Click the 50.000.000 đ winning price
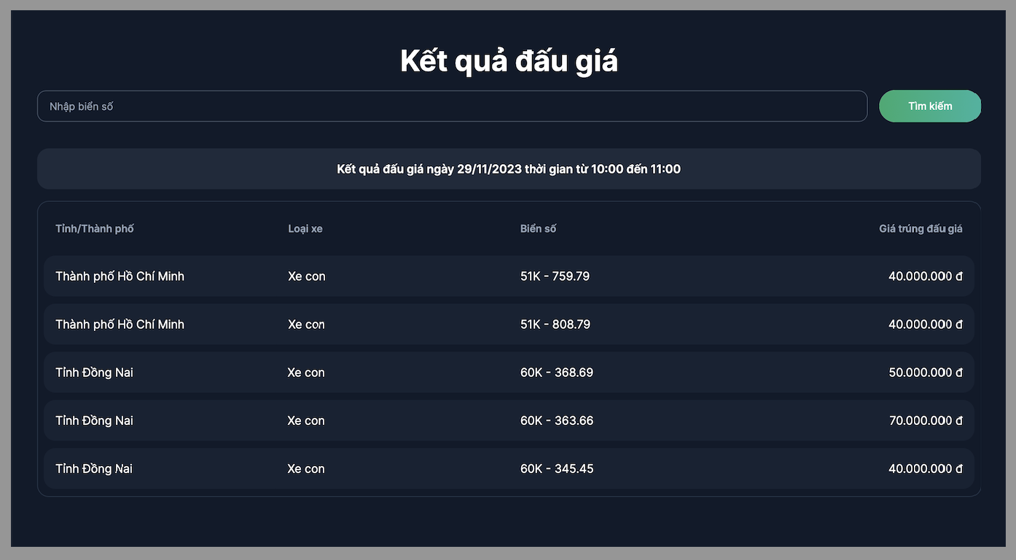The width and height of the screenshot is (1016, 560). [x=925, y=373]
